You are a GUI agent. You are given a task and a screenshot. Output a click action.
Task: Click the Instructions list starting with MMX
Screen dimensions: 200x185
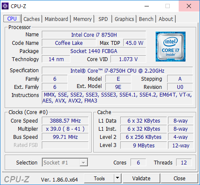[117, 98]
